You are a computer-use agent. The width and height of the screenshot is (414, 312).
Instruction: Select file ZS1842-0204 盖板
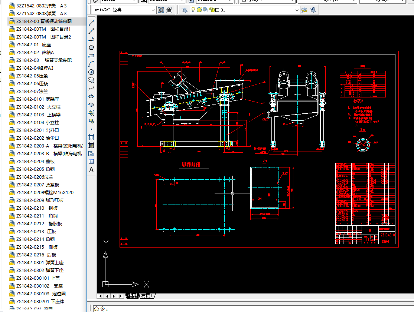pyautogui.click(x=32, y=161)
